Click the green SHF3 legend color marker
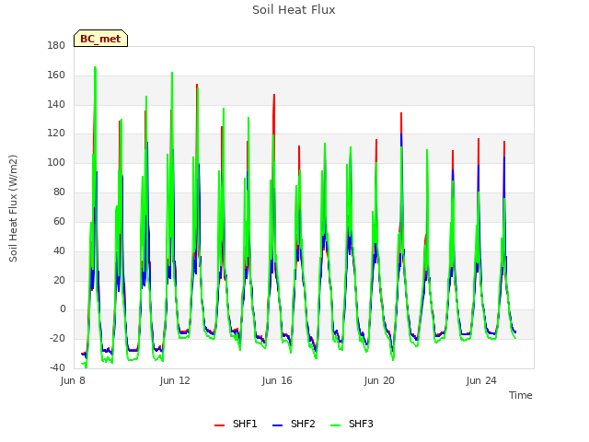This screenshot has height=442, width=589. pos(335,425)
